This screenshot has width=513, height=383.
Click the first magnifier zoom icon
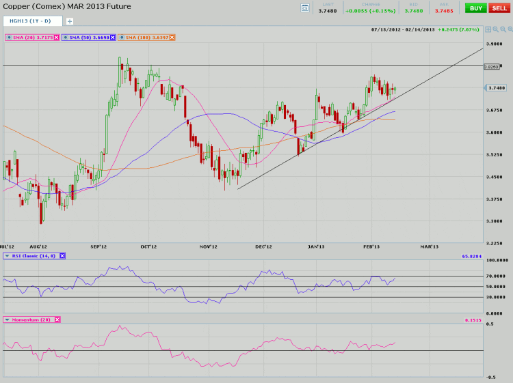pos(497,29)
